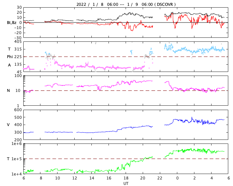The width and height of the screenshot is (233, 186).
Task: Click the -20 tick on Bt,Bz axis
Action: tap(18, 33)
